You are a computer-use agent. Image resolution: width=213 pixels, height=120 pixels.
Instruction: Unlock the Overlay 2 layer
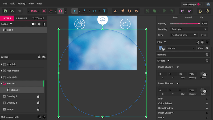(x=38, y=96)
